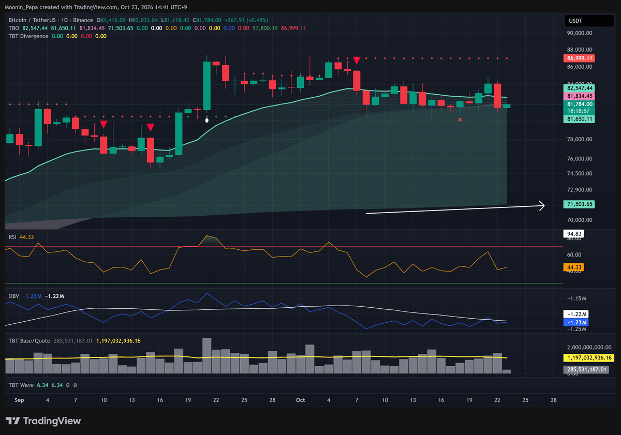Click the -1.15M tick on the OBV axis
Viewport: 621px width, 435px height.
(x=576, y=299)
